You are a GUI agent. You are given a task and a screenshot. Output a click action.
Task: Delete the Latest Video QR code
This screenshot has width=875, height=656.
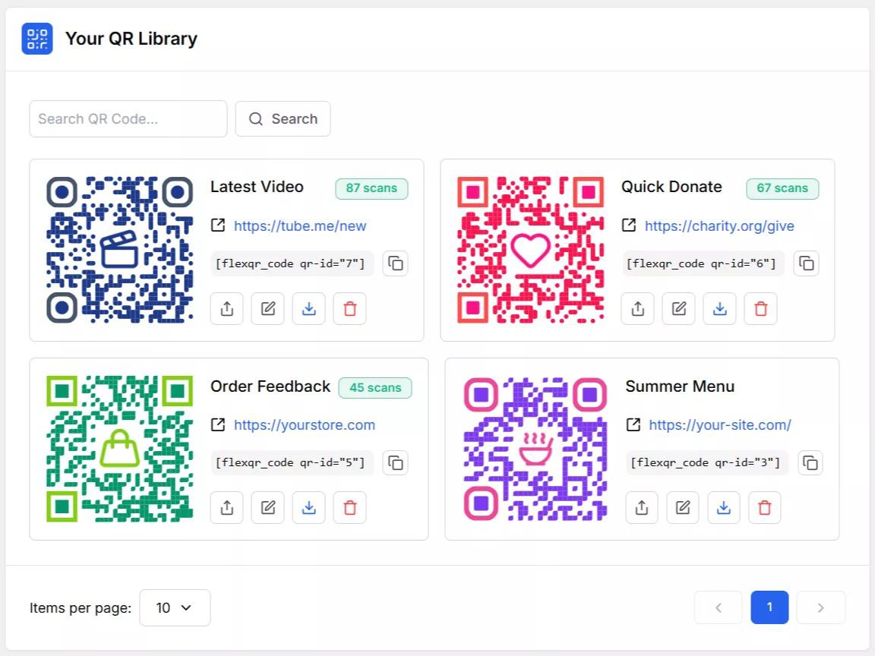pos(350,308)
